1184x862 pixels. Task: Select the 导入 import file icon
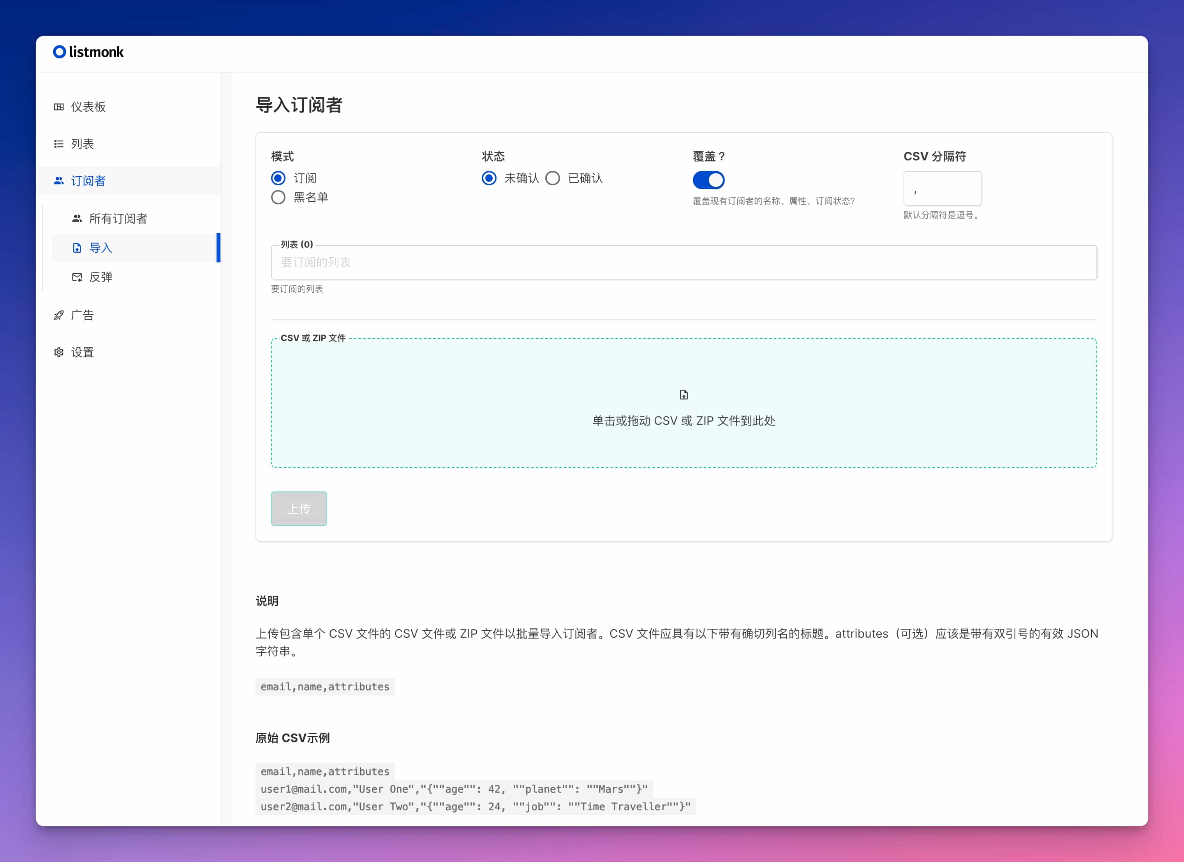[x=77, y=248]
